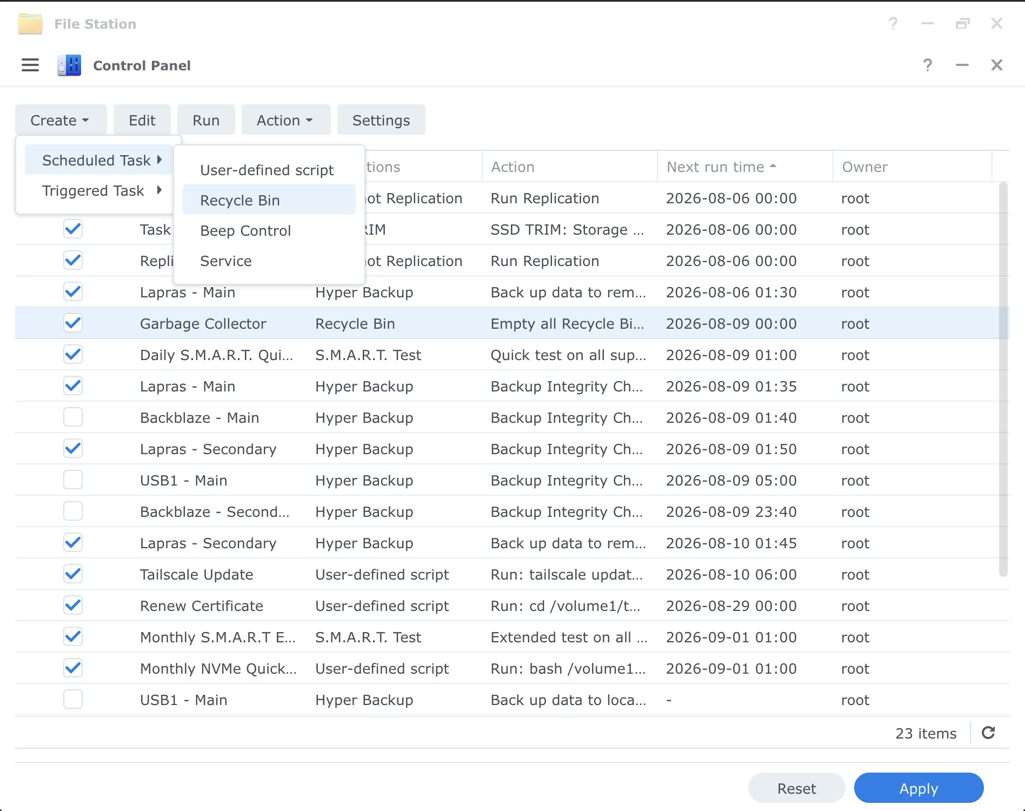This screenshot has height=811, width=1025.
Task: Click 'Run: tailscale updat...' action cell
Action: tap(567, 574)
